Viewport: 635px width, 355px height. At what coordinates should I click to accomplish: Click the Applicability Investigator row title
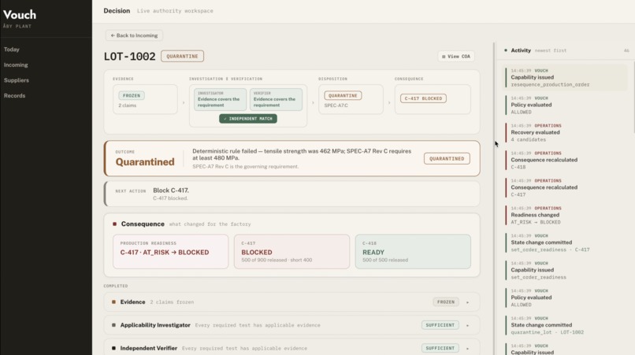click(x=155, y=325)
